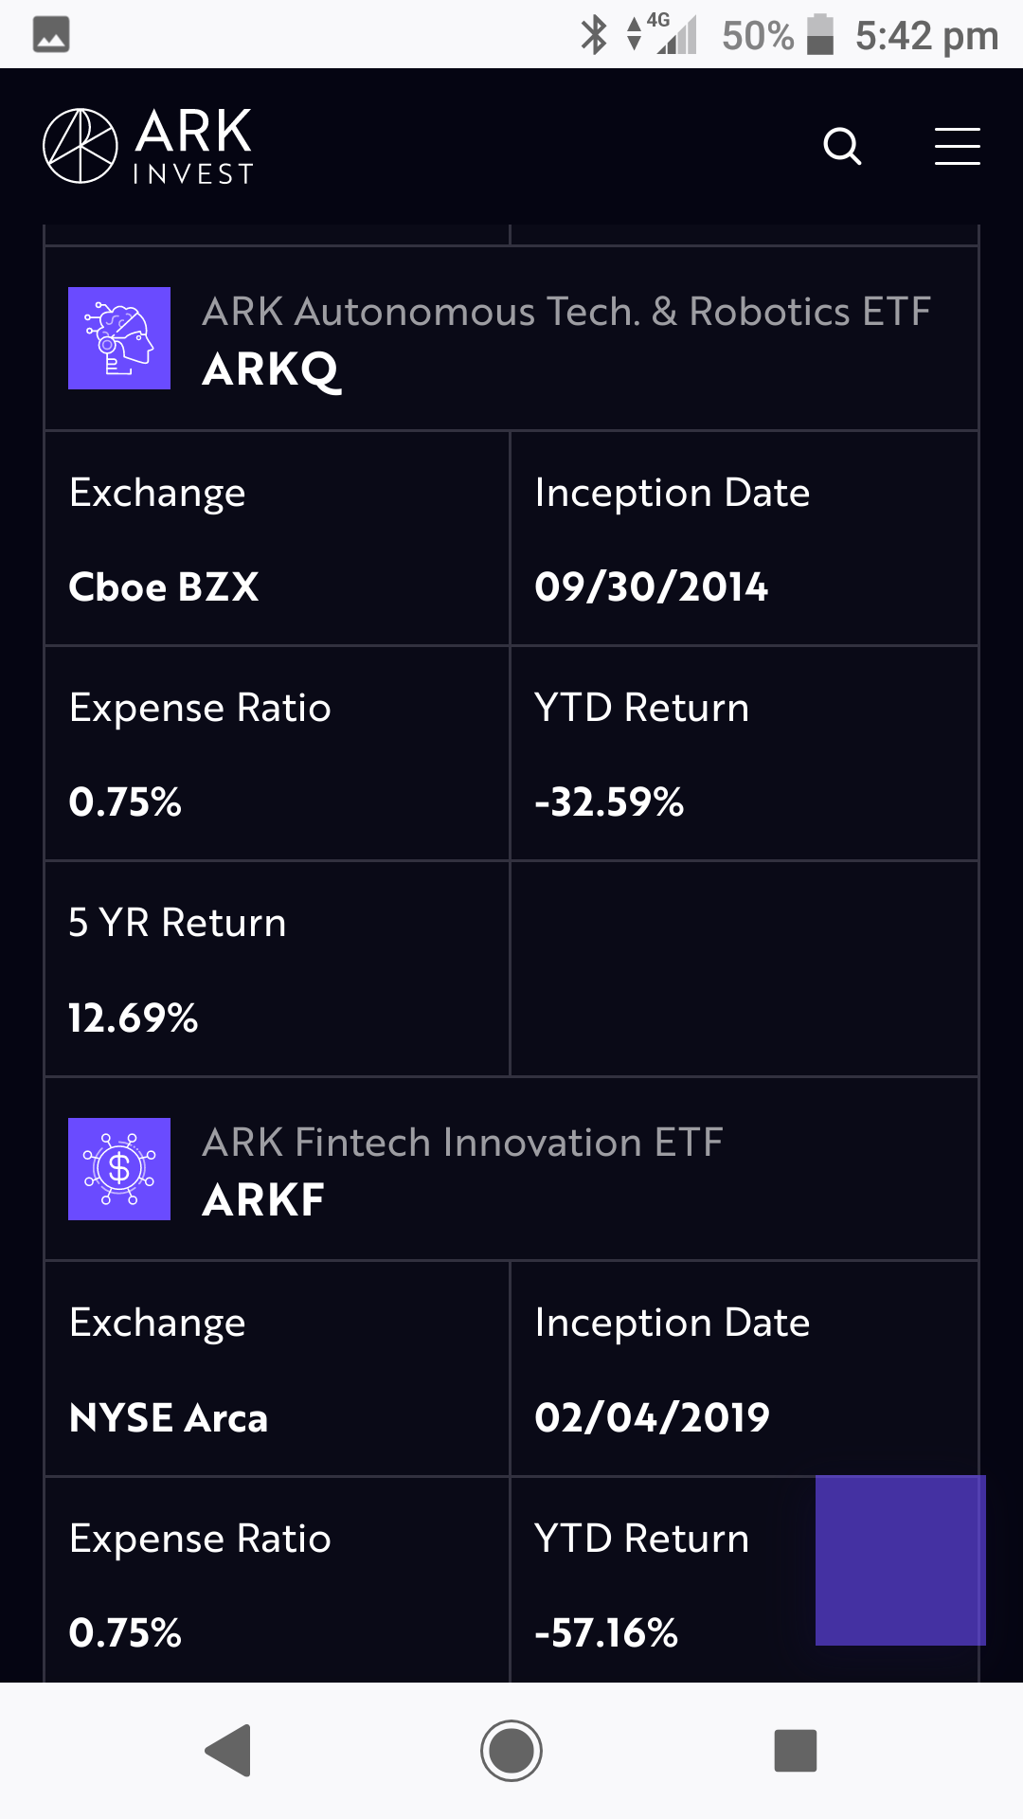1023x1819 pixels.
Task: Open the search magnifier icon
Action: (x=842, y=146)
